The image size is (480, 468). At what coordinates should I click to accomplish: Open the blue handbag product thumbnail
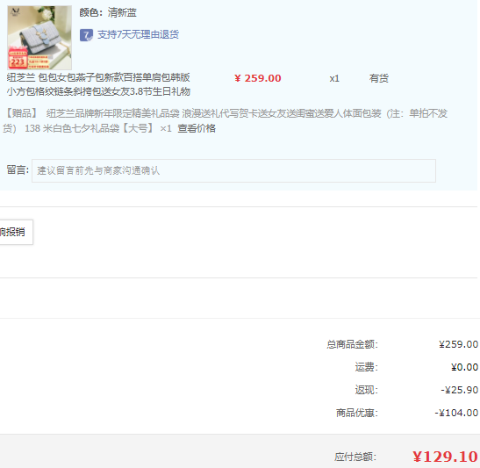39,38
